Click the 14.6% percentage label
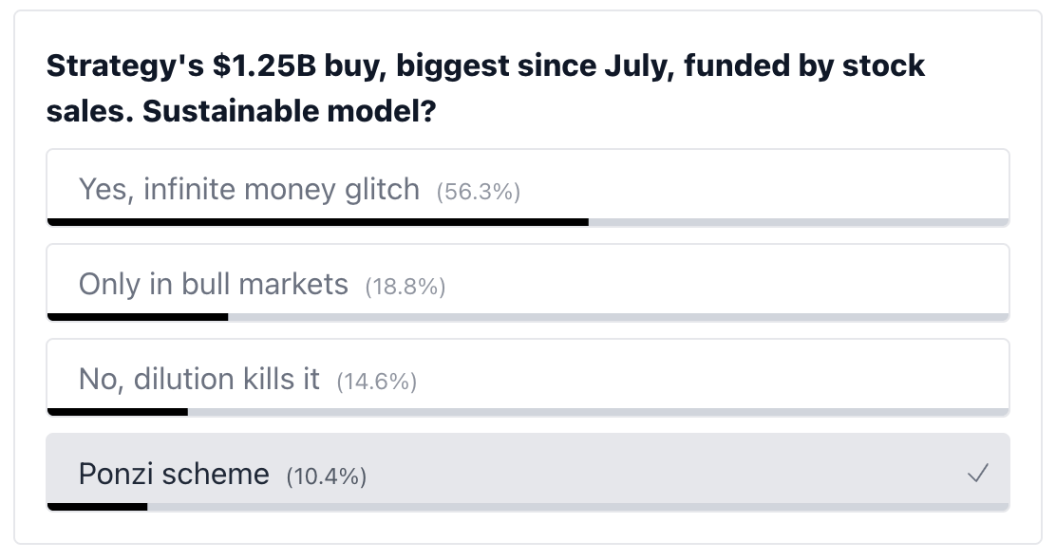 coord(376,381)
